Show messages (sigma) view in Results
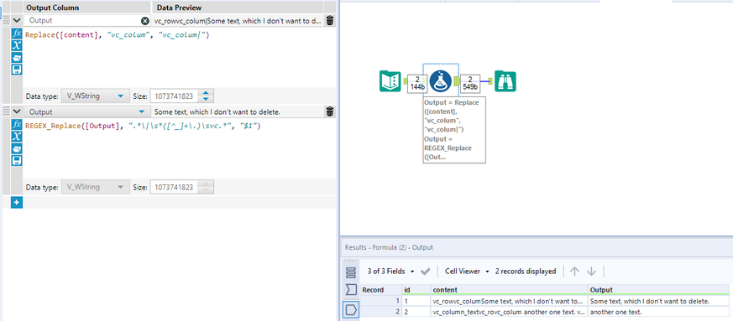This screenshot has height=321, width=733. point(351,291)
